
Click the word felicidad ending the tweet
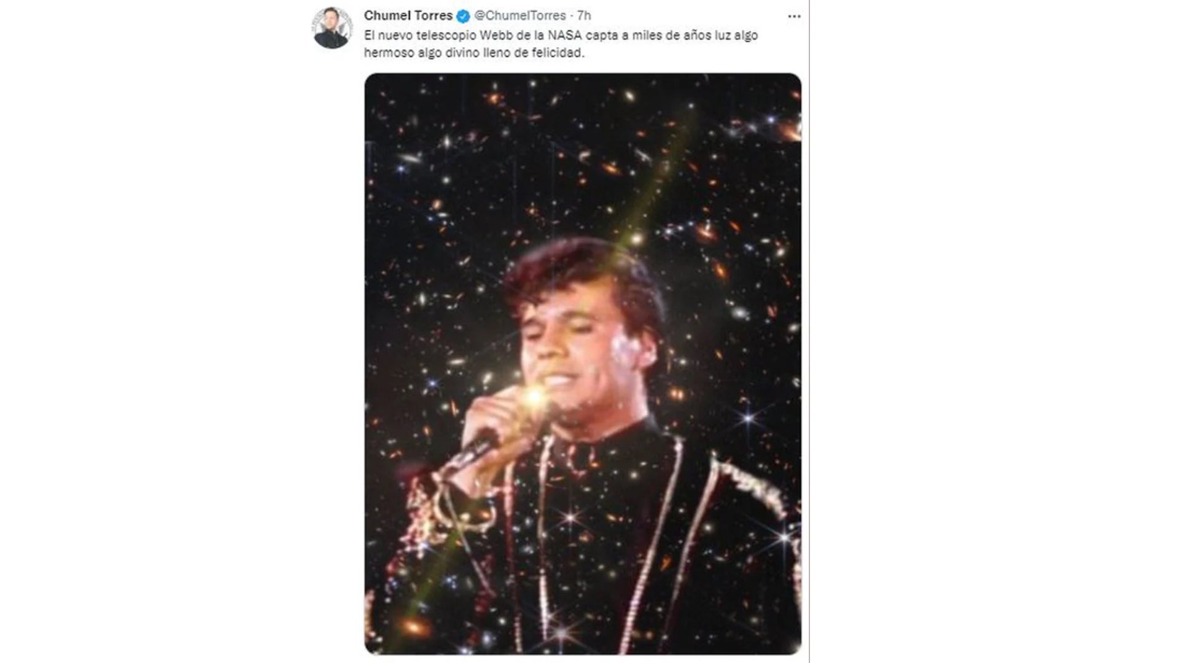[x=558, y=53]
